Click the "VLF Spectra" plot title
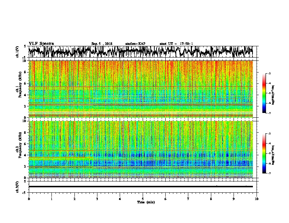This screenshot has height=223, width=289. click(41, 44)
